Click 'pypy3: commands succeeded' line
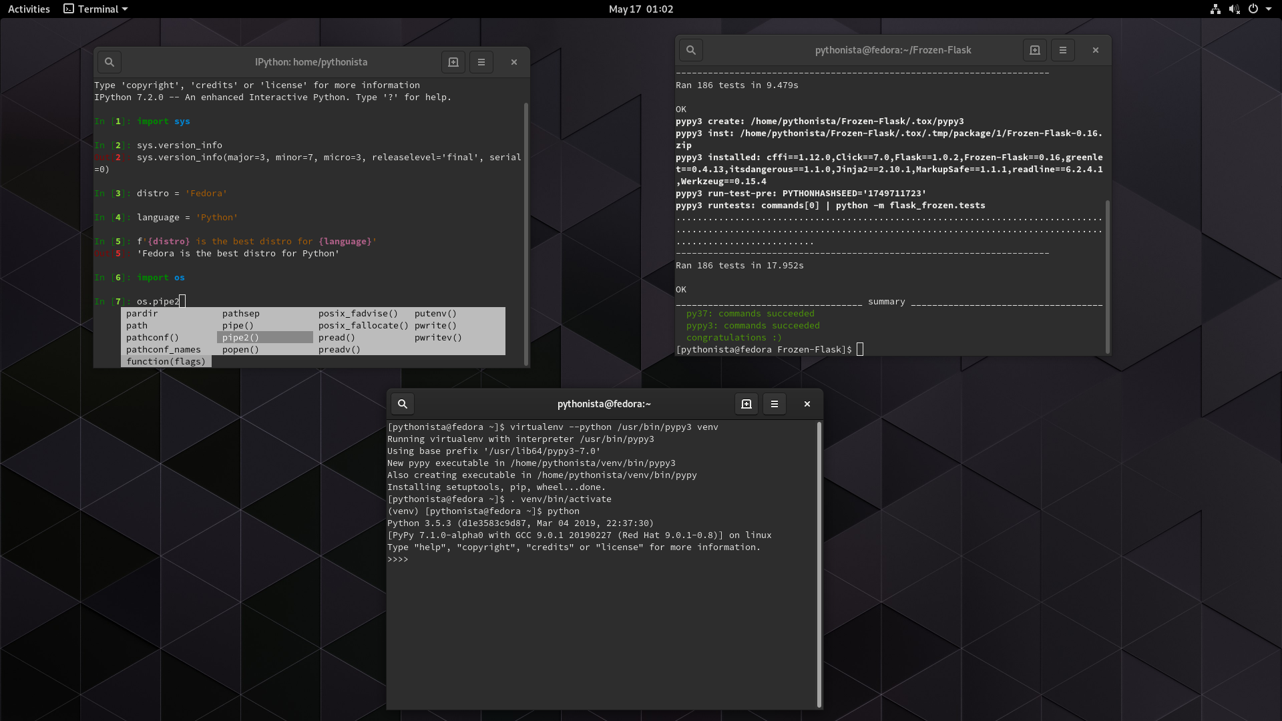Screen dimensions: 1282x721 coord(753,325)
